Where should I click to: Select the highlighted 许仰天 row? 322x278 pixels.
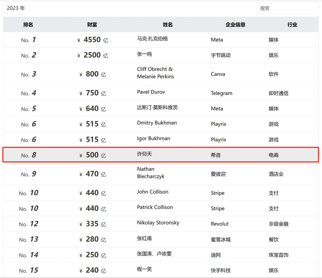[x=161, y=155]
